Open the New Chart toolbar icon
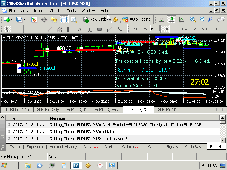The image size is (227, 170). (x=7, y=19)
